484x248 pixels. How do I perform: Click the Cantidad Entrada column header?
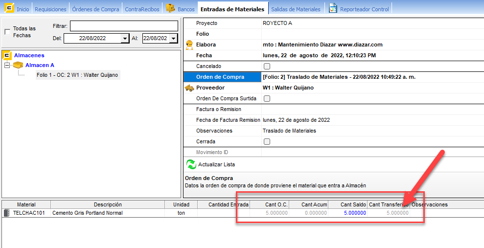point(224,204)
